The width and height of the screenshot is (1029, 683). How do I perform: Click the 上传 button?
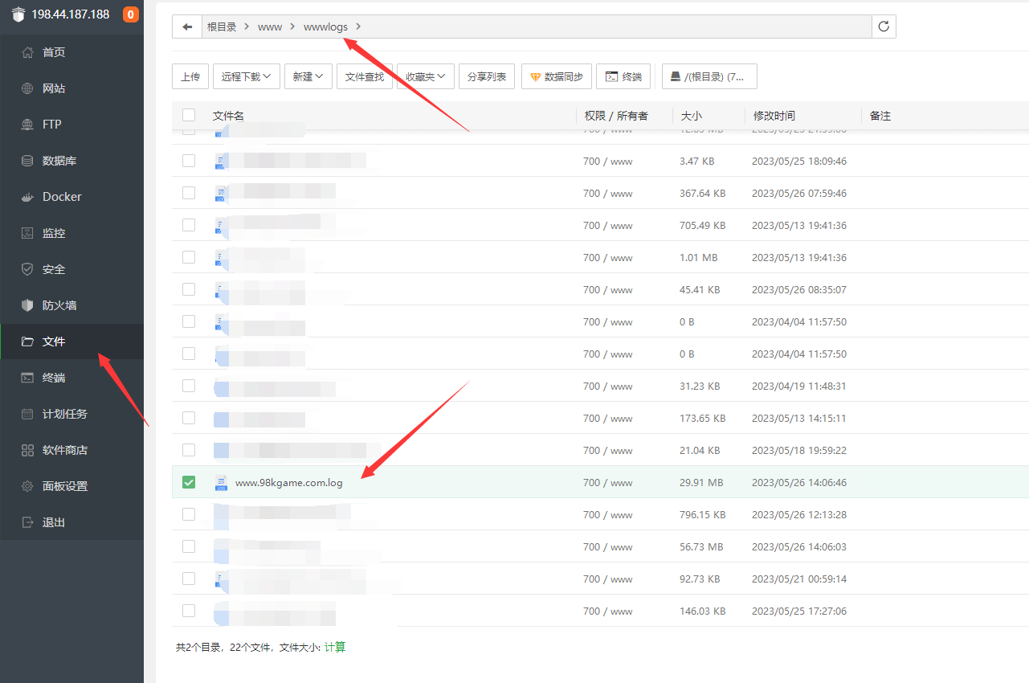point(190,76)
